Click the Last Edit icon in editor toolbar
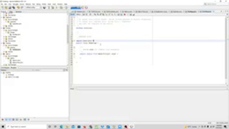 [84, 15]
